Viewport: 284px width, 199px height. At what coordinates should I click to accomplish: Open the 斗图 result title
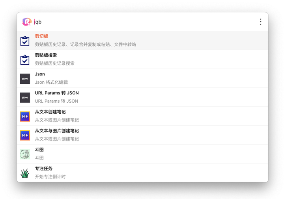pos(39,150)
